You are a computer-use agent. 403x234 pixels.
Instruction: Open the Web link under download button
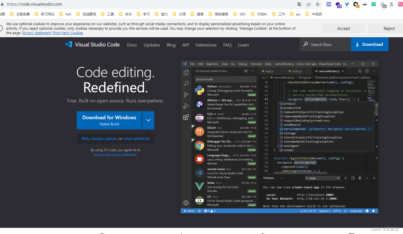click(85, 139)
